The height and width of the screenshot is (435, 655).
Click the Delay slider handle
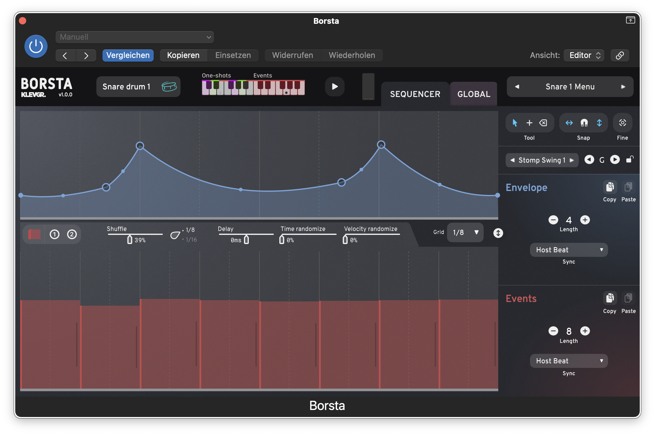pyautogui.click(x=246, y=239)
